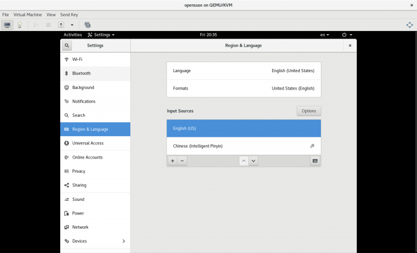Click the Run VM play button
The width and height of the screenshot is (417, 253).
tap(36, 25)
